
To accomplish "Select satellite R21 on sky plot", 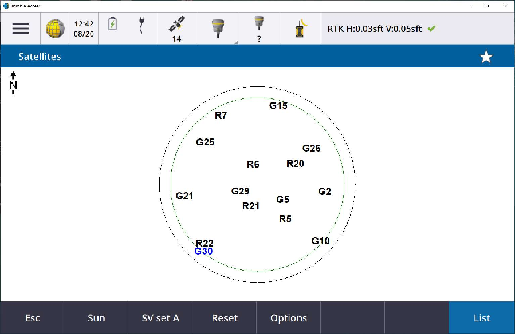I will point(251,206).
